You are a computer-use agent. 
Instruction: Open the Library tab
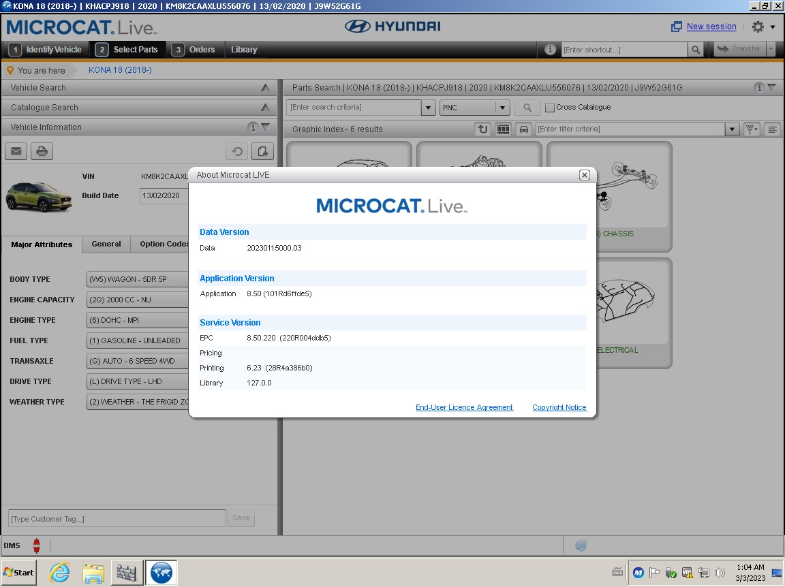(244, 50)
